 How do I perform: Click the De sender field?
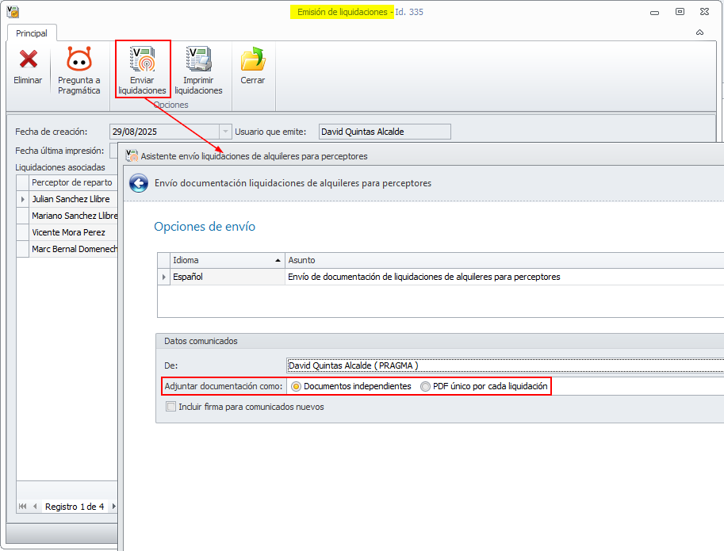coord(505,365)
